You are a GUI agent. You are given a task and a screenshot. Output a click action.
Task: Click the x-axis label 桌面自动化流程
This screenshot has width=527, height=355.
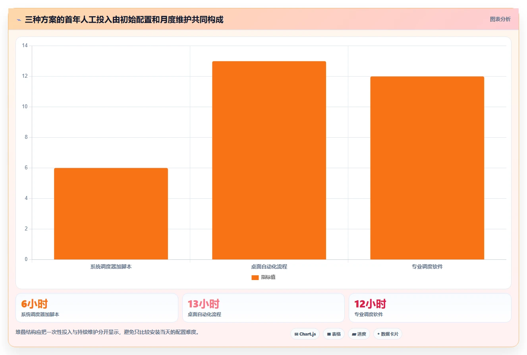(x=269, y=267)
